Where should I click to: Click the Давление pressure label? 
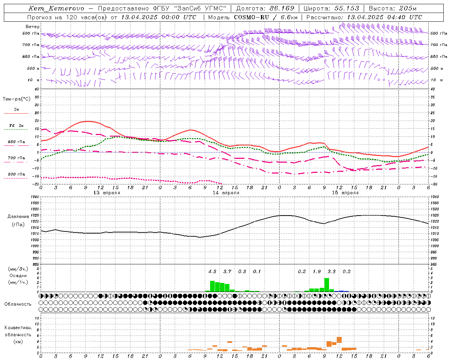click(x=18, y=217)
